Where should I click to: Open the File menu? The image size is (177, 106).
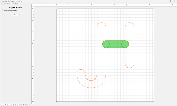pos(2,3)
